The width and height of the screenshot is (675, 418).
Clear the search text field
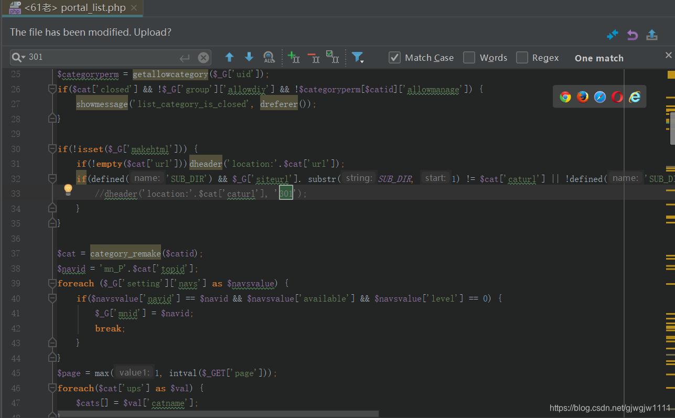pyautogui.click(x=203, y=58)
